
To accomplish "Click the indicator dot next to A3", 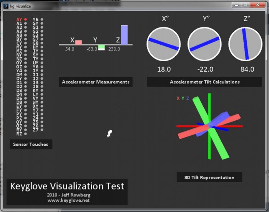I will click(26, 31).
